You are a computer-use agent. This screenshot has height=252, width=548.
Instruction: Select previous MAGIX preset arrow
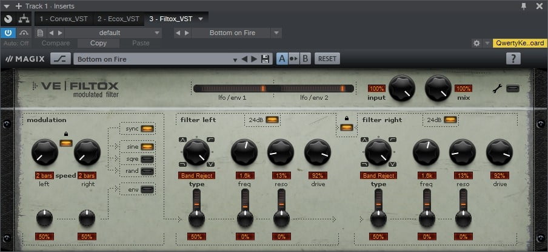click(x=244, y=59)
